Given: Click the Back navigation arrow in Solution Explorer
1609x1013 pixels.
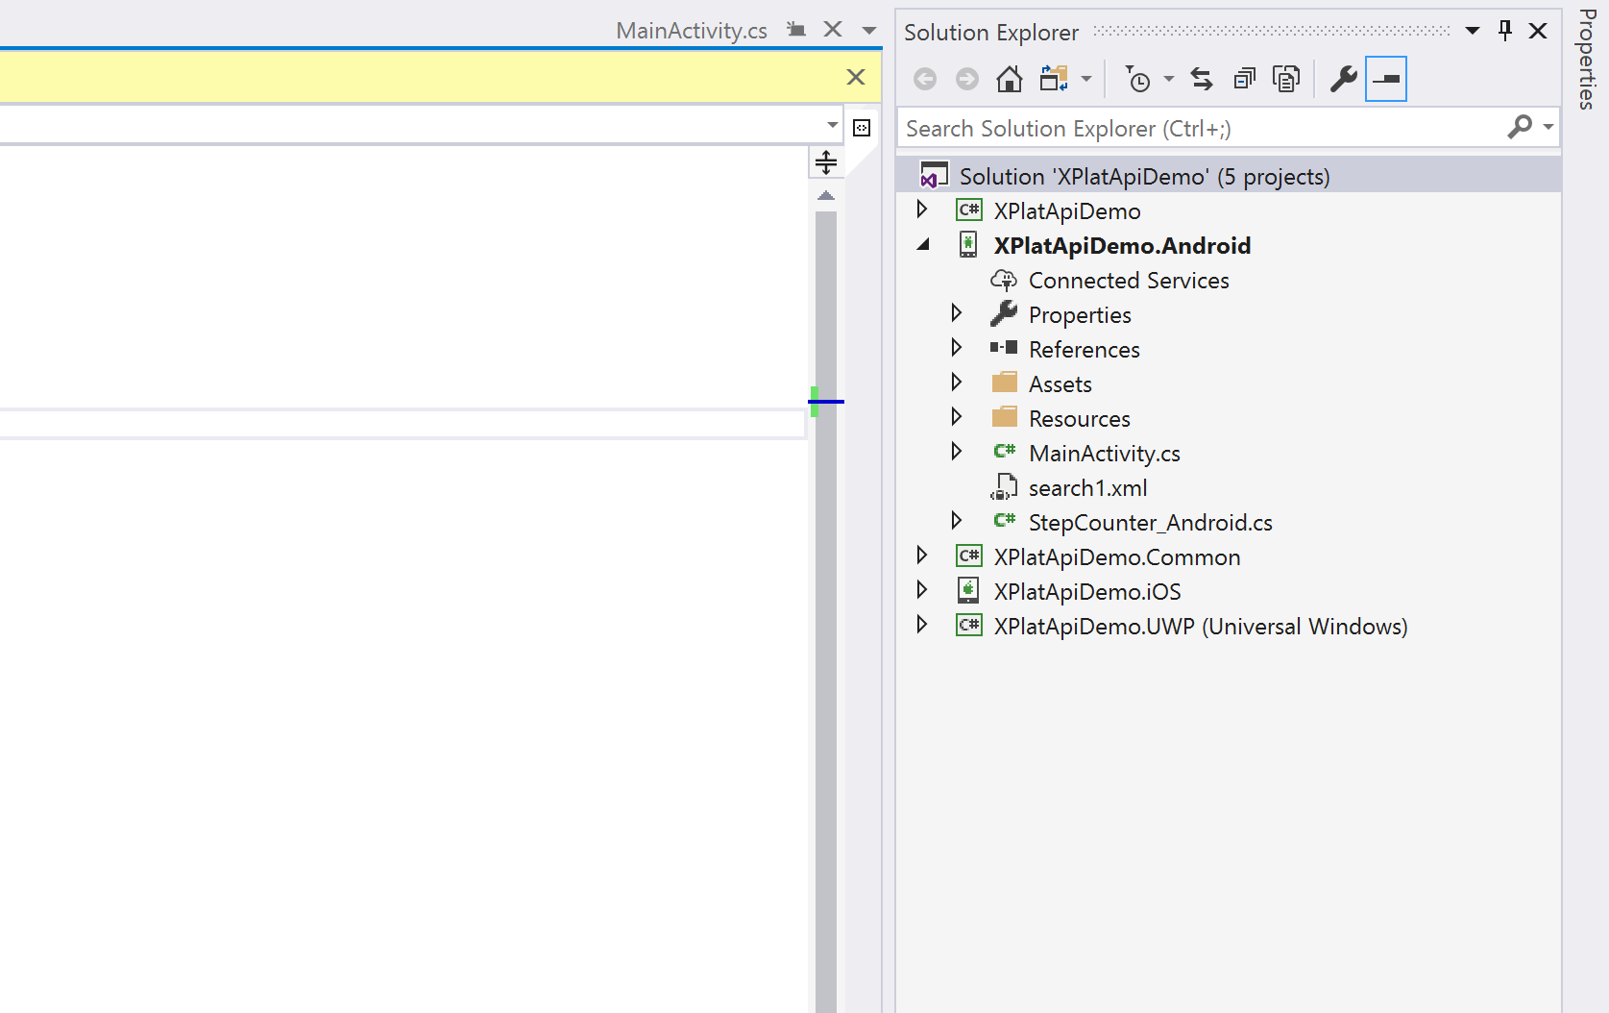Looking at the screenshot, I should point(925,79).
